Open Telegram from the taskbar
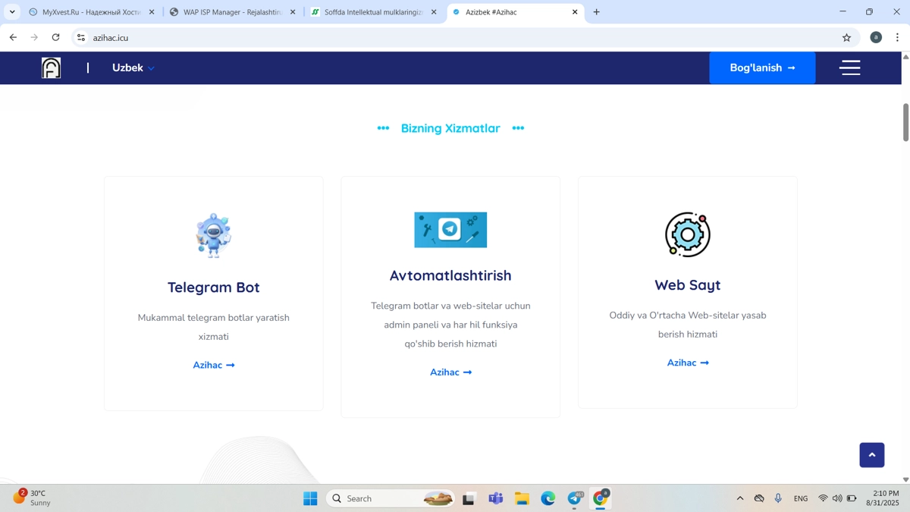 pos(574,498)
